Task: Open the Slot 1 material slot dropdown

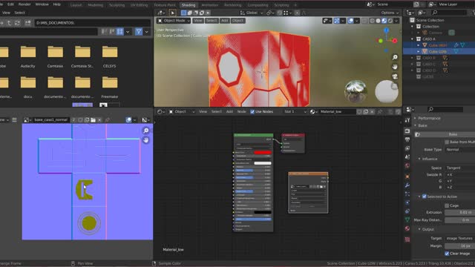Action: coord(295,112)
